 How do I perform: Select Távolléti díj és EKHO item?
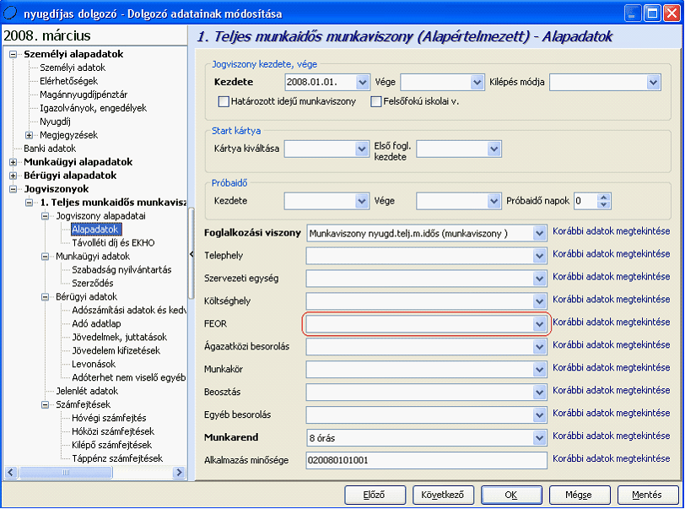tap(113, 243)
